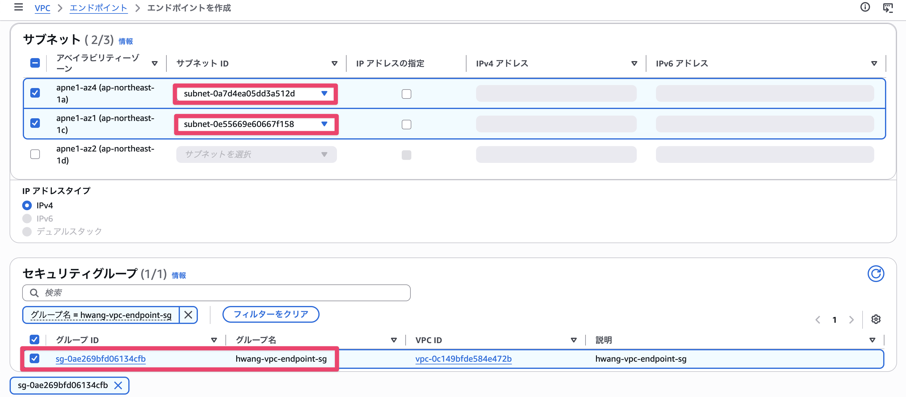This screenshot has width=906, height=397.
Task: Select IPv4 address type radio
Action: [27, 205]
